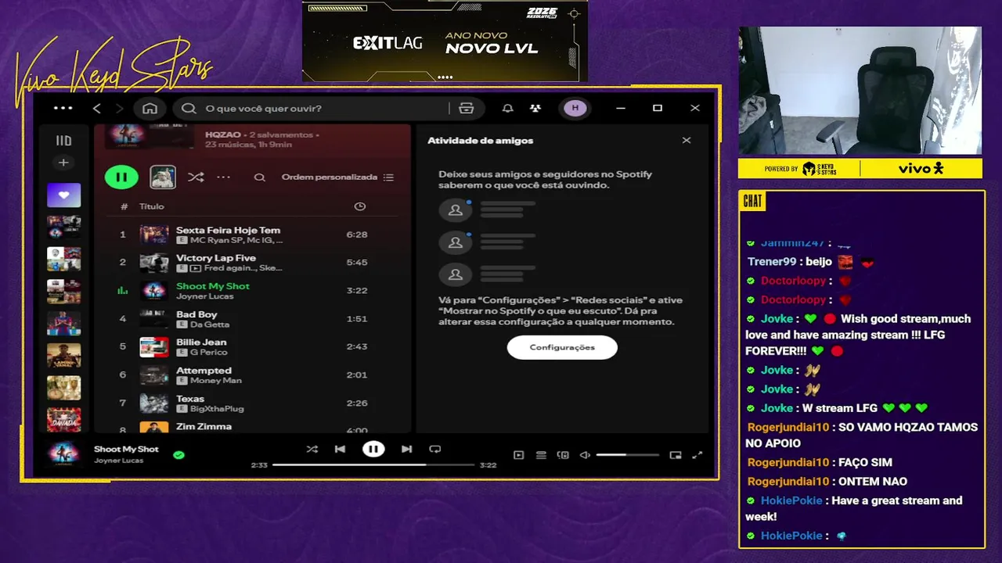Open the Spotify Home button
1002x563 pixels.
(150, 108)
